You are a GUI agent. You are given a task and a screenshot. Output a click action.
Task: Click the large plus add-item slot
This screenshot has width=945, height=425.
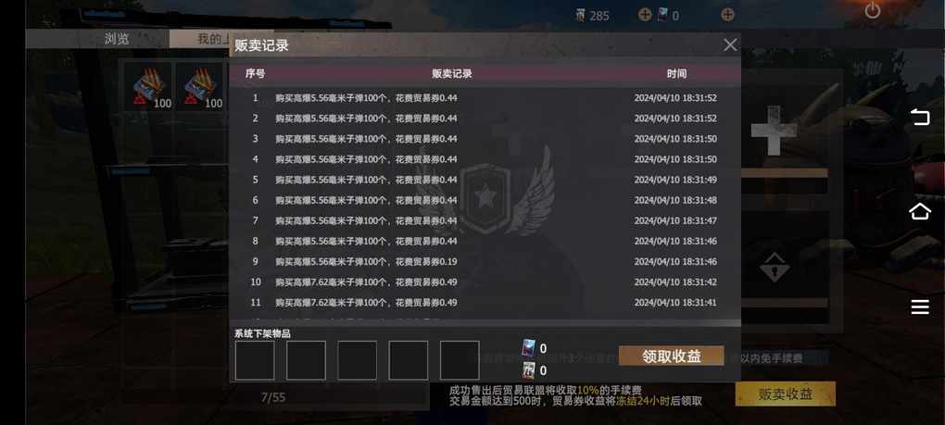click(774, 131)
